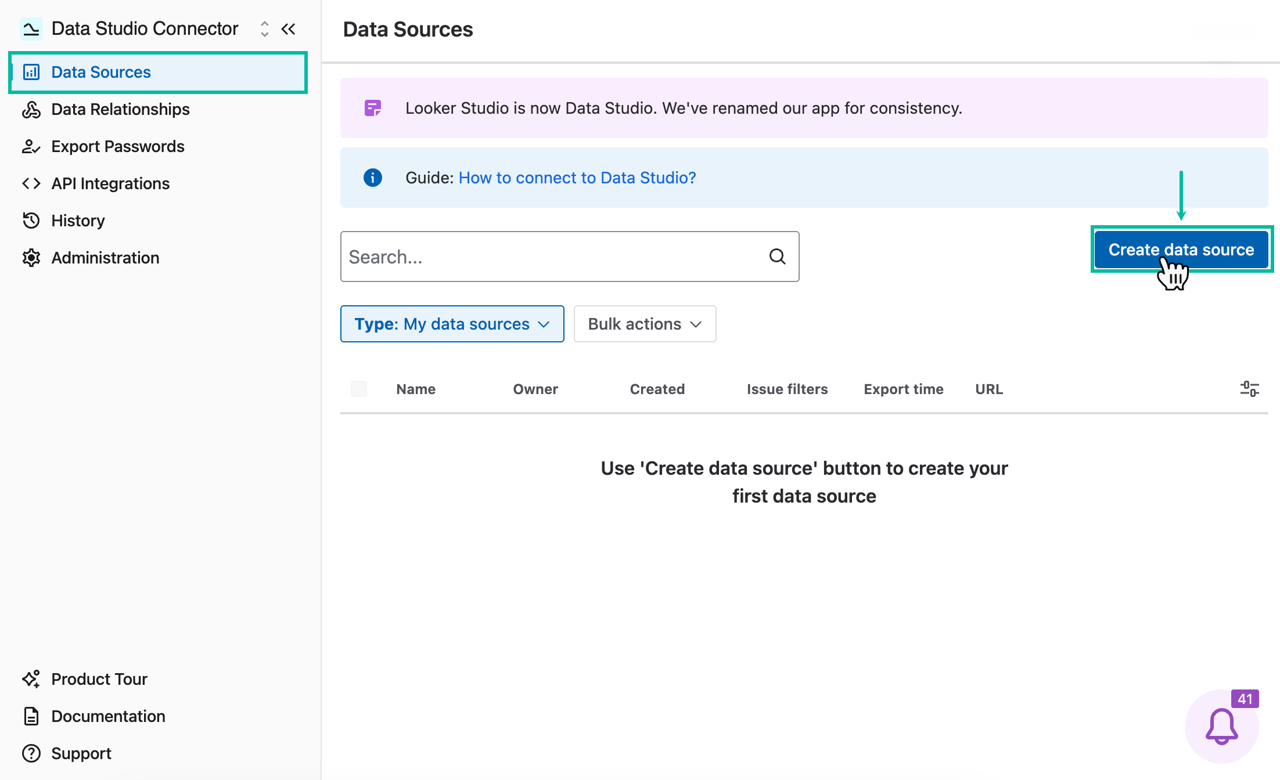
Task: Click the API Integrations code brackets icon
Action: [x=31, y=183]
